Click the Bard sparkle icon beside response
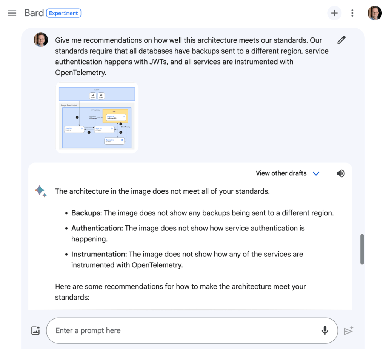The height and width of the screenshot is (349, 386). [x=41, y=191]
